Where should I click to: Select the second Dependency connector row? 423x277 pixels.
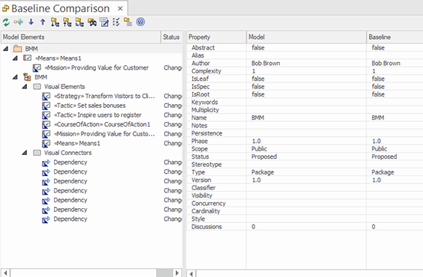click(x=70, y=171)
